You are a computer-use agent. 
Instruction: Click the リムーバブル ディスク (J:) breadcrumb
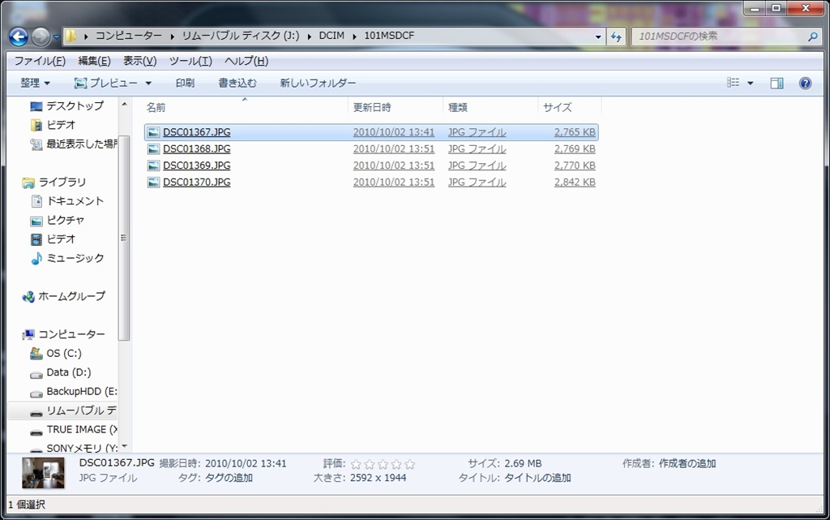pos(241,36)
